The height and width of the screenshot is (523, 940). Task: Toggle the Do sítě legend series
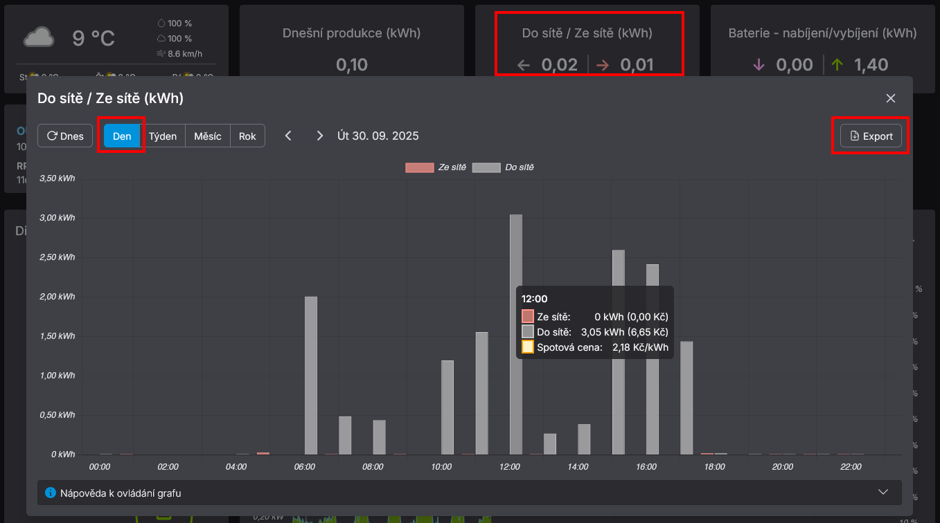(x=503, y=167)
